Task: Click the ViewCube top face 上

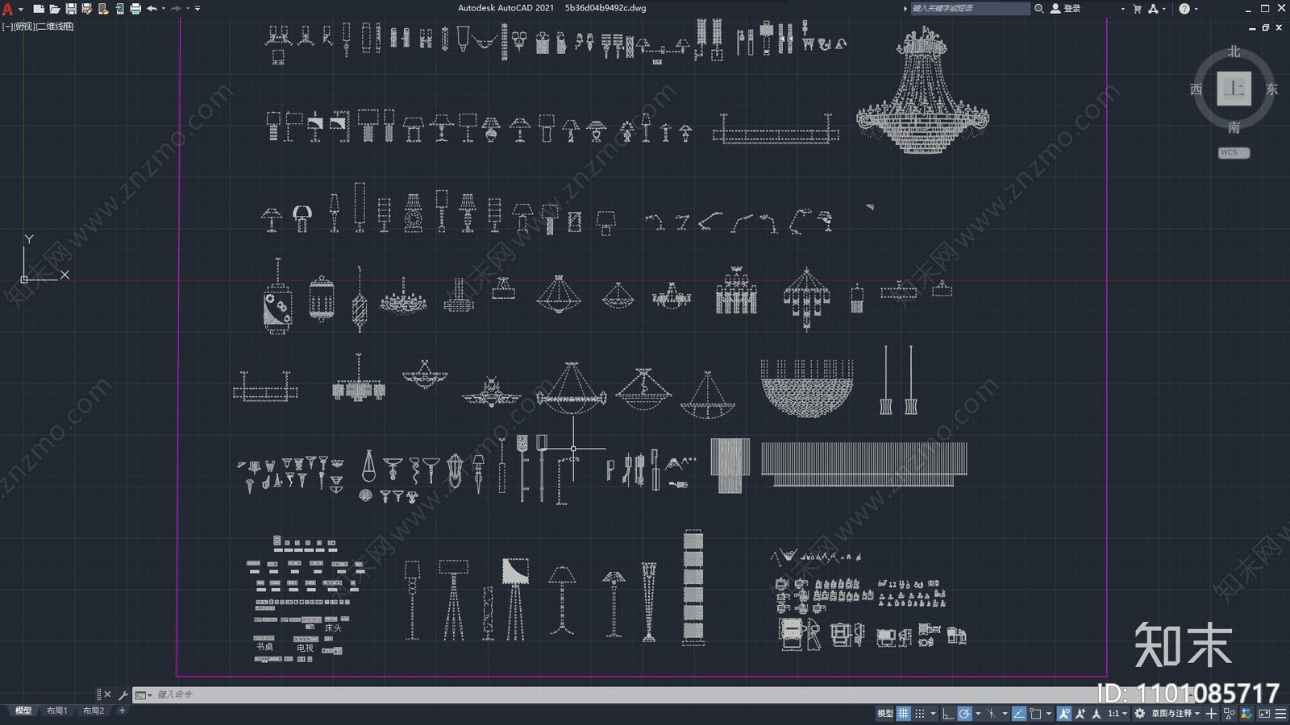Action: [1234, 89]
